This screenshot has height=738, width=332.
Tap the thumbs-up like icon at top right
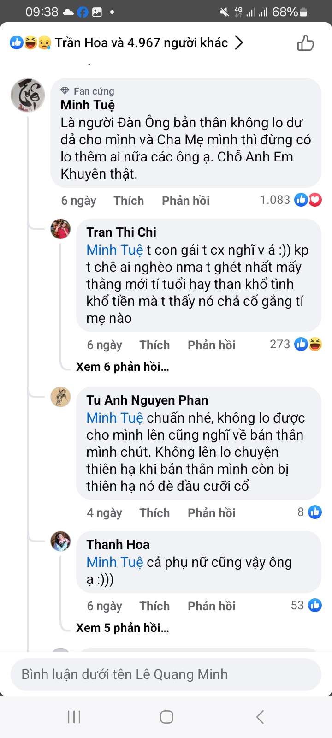[x=305, y=43]
